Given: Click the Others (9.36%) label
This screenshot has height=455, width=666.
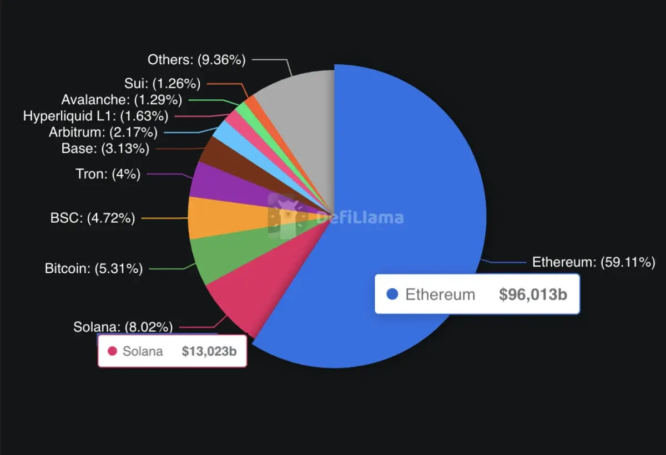Looking at the screenshot, I should click(x=196, y=60).
